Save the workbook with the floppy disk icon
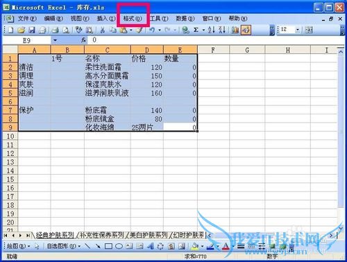The image size is (347, 262). (x=32, y=30)
